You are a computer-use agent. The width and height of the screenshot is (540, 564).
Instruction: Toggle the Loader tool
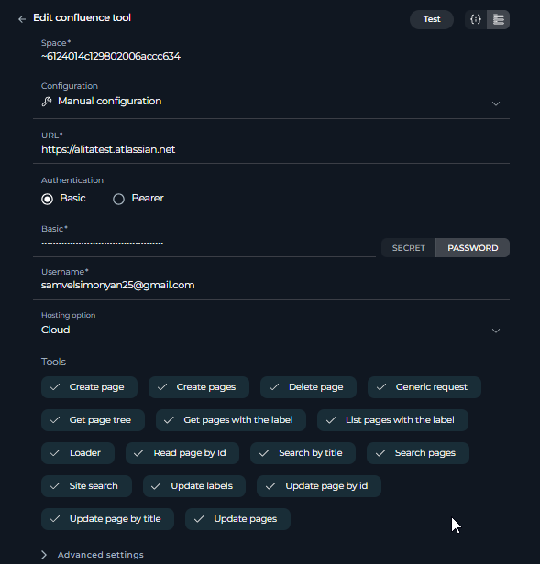click(x=78, y=453)
